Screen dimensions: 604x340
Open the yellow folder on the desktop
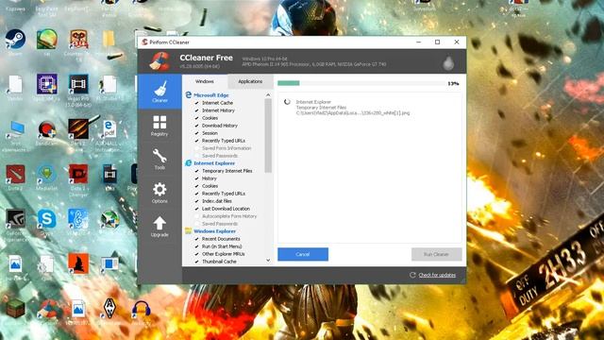(109, 40)
